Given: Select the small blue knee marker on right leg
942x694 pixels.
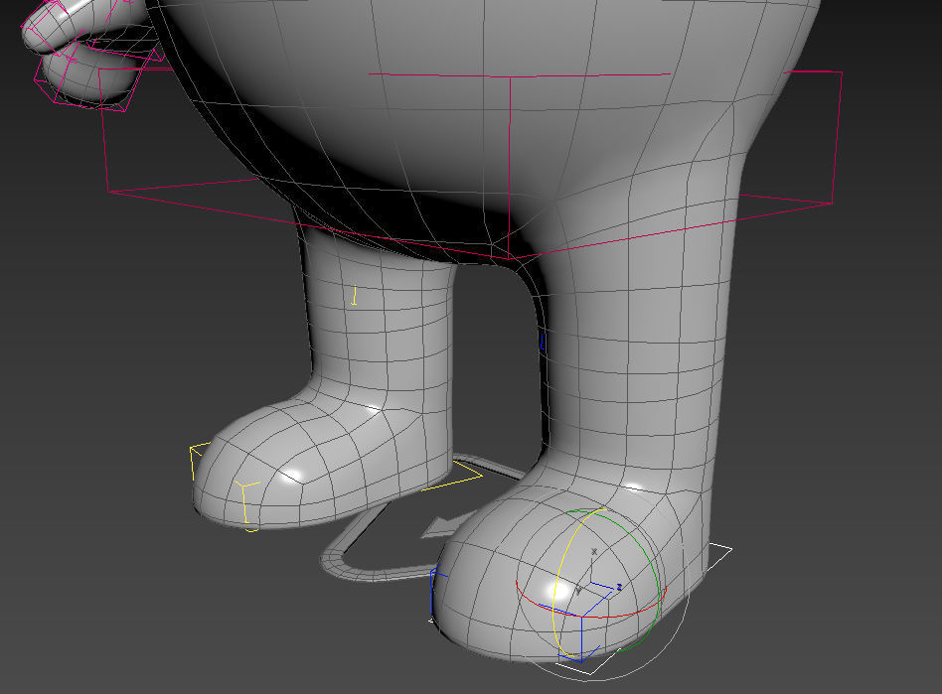Looking at the screenshot, I should click(x=542, y=342).
